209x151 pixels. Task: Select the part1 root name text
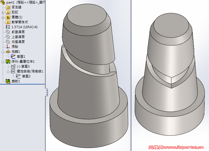coord(10,2)
